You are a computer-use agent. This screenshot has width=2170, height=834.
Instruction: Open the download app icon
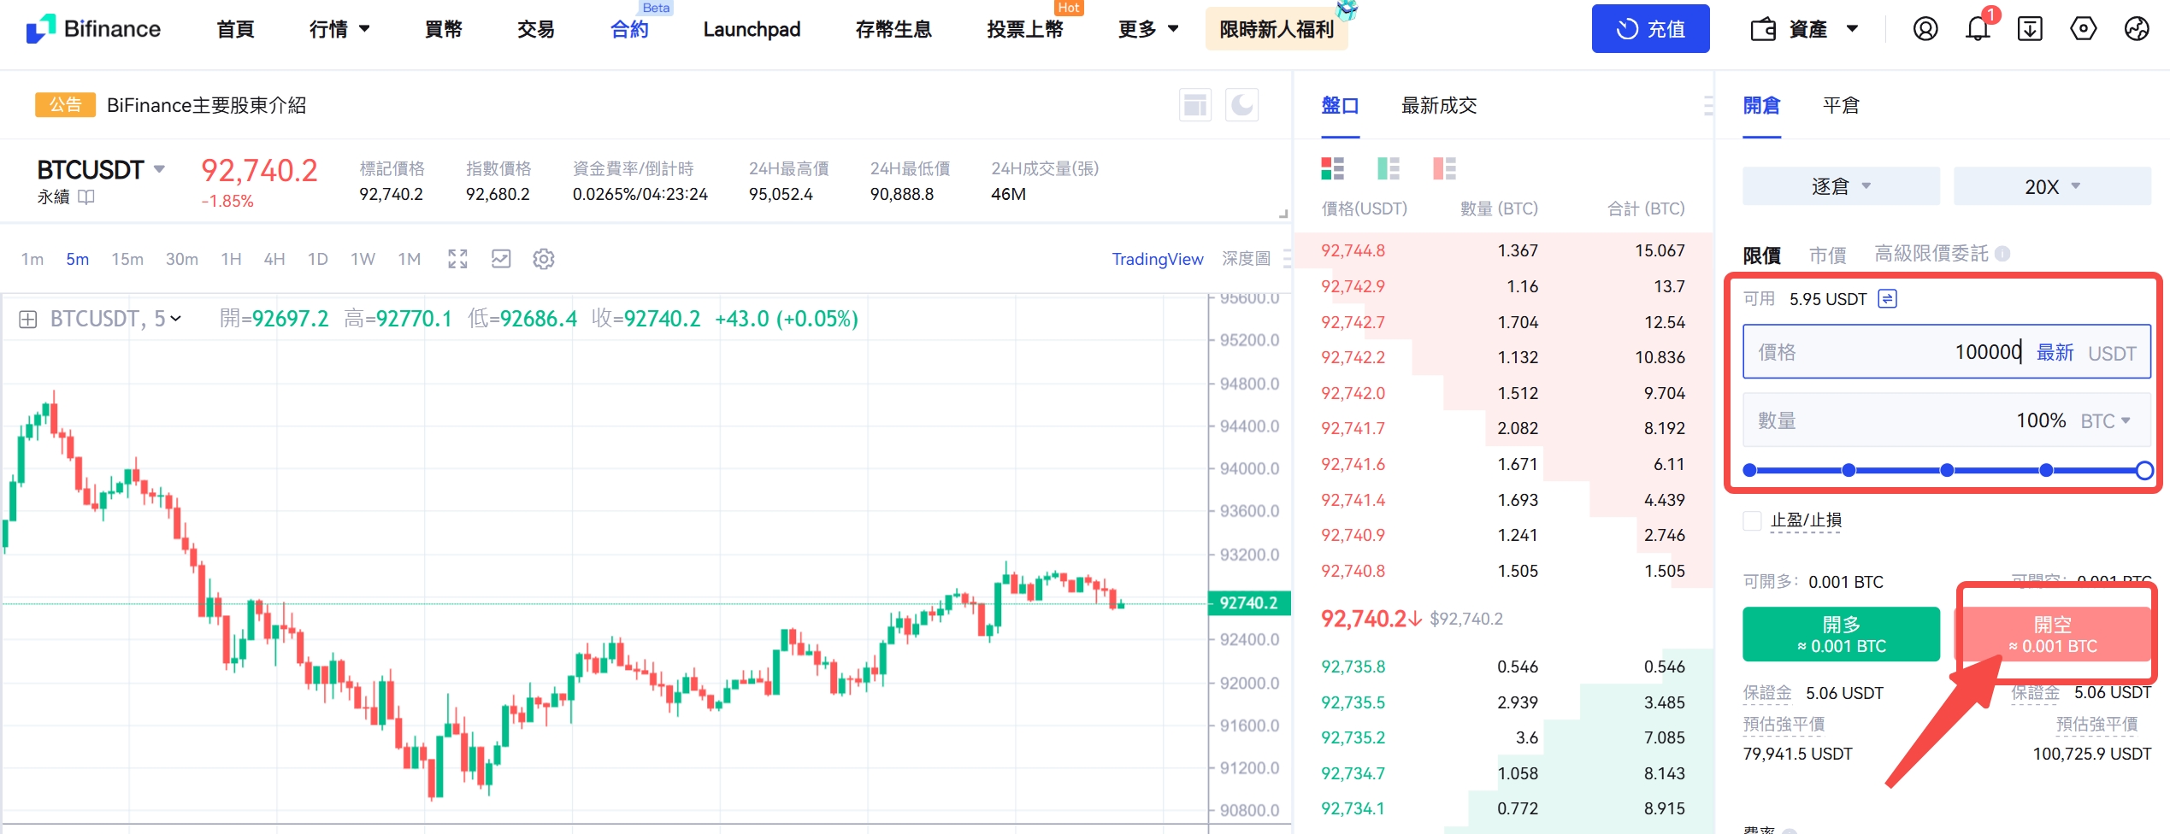[2030, 29]
